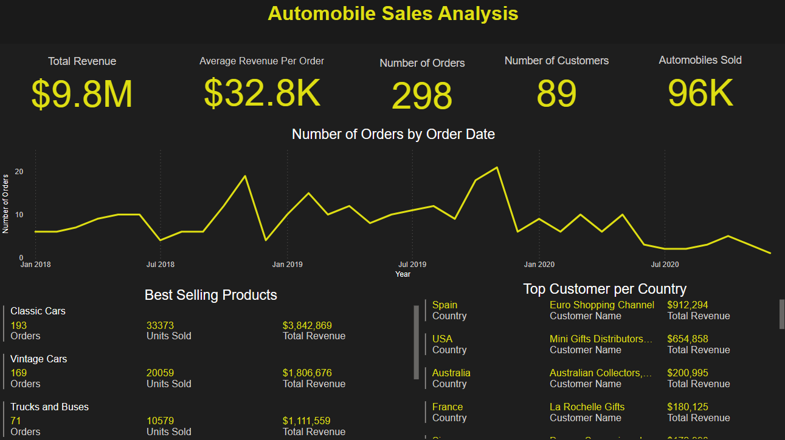Click the Jan 2018 axis label

pos(35,265)
